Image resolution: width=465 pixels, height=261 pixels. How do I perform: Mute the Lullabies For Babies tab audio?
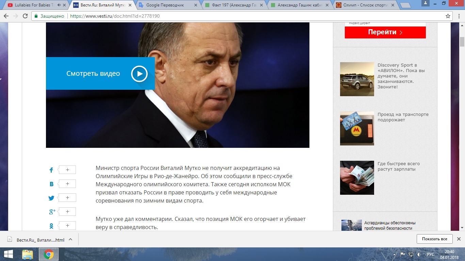pos(60,5)
